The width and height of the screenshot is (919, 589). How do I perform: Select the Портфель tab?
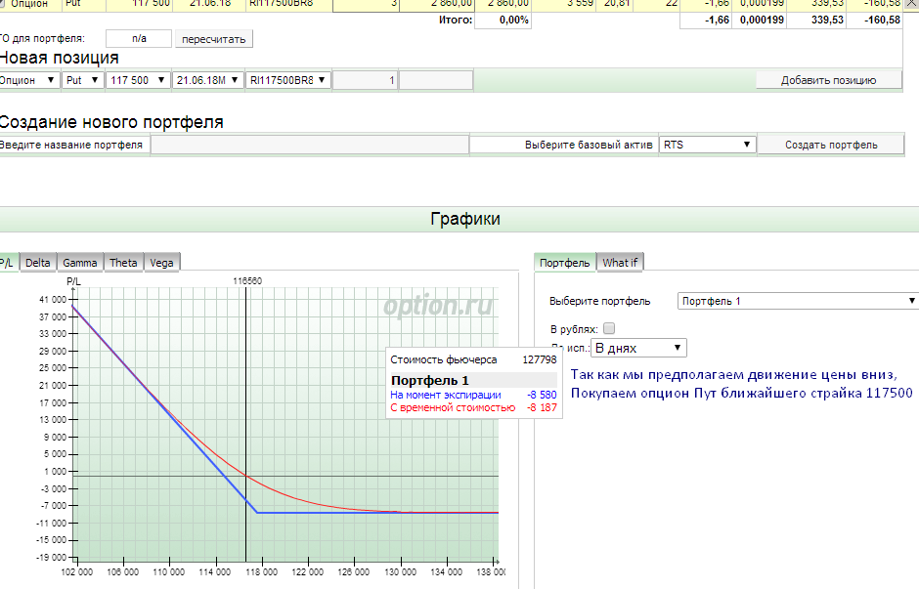[x=564, y=263]
